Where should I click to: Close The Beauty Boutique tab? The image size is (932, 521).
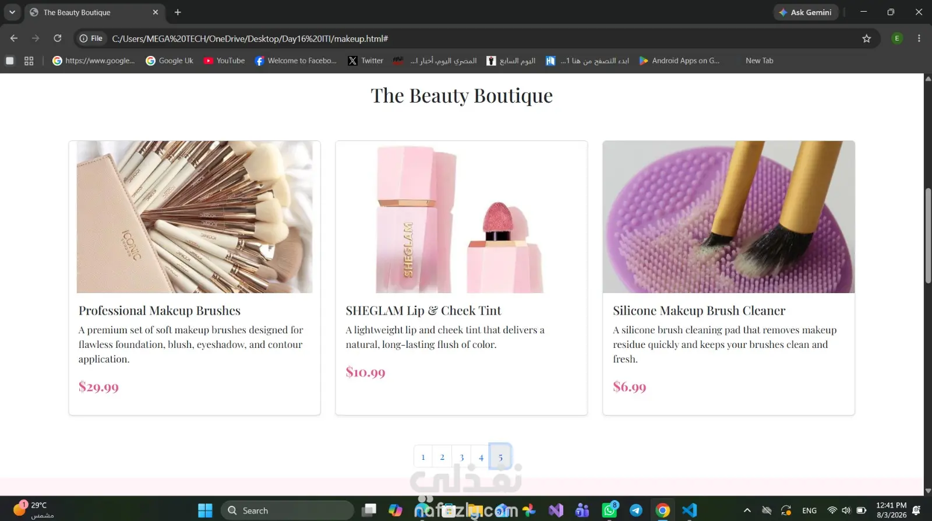point(156,12)
